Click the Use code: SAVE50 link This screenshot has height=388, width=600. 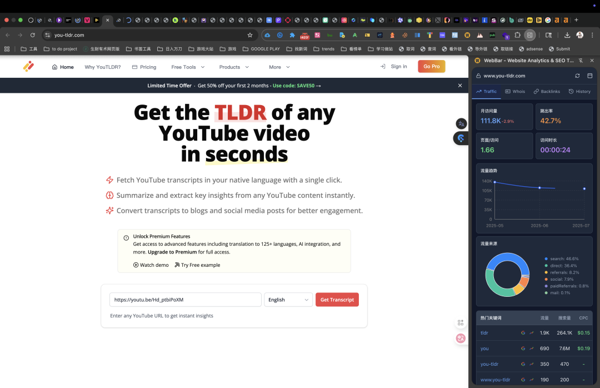click(x=297, y=86)
